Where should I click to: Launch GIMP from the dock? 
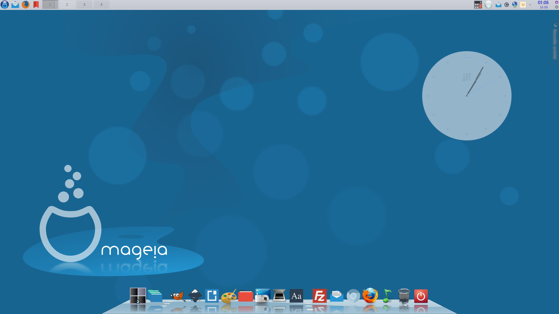click(x=178, y=296)
